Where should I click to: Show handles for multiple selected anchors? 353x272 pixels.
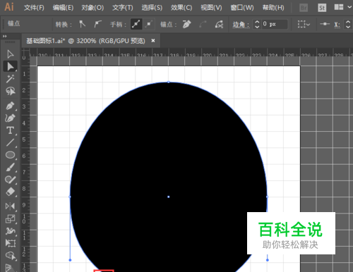coord(136,24)
